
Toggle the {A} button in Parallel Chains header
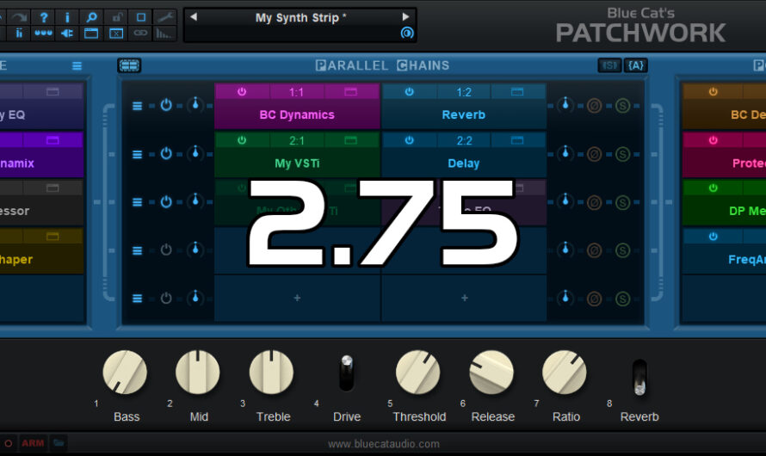click(635, 65)
